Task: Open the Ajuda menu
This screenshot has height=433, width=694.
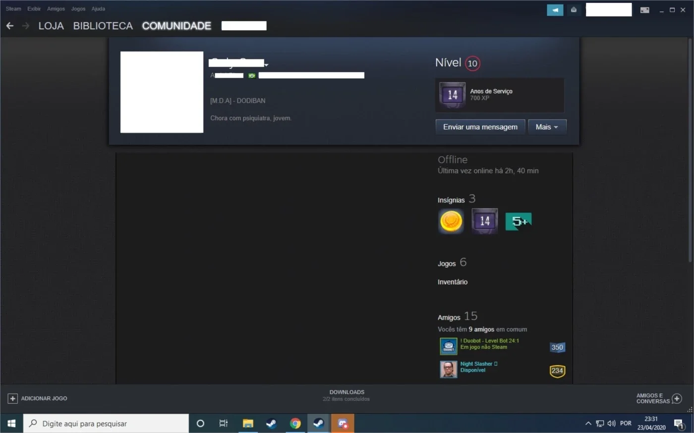Action: (98, 9)
